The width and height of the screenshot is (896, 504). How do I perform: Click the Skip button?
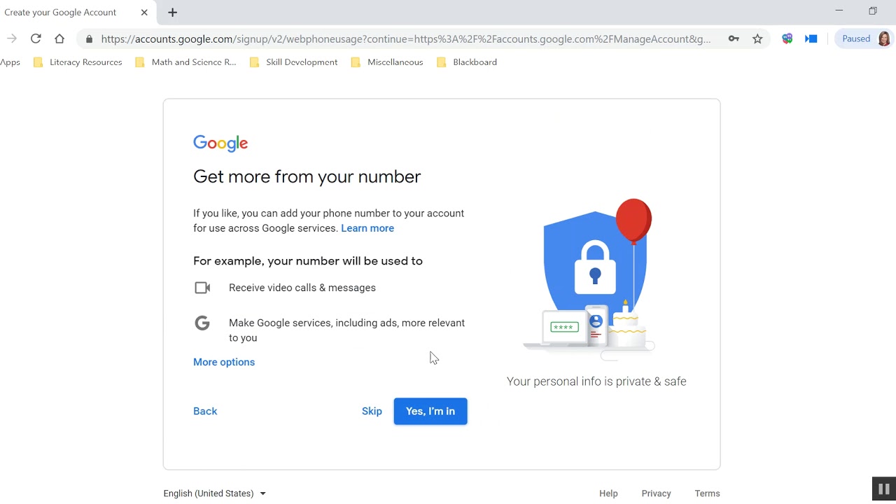372,411
